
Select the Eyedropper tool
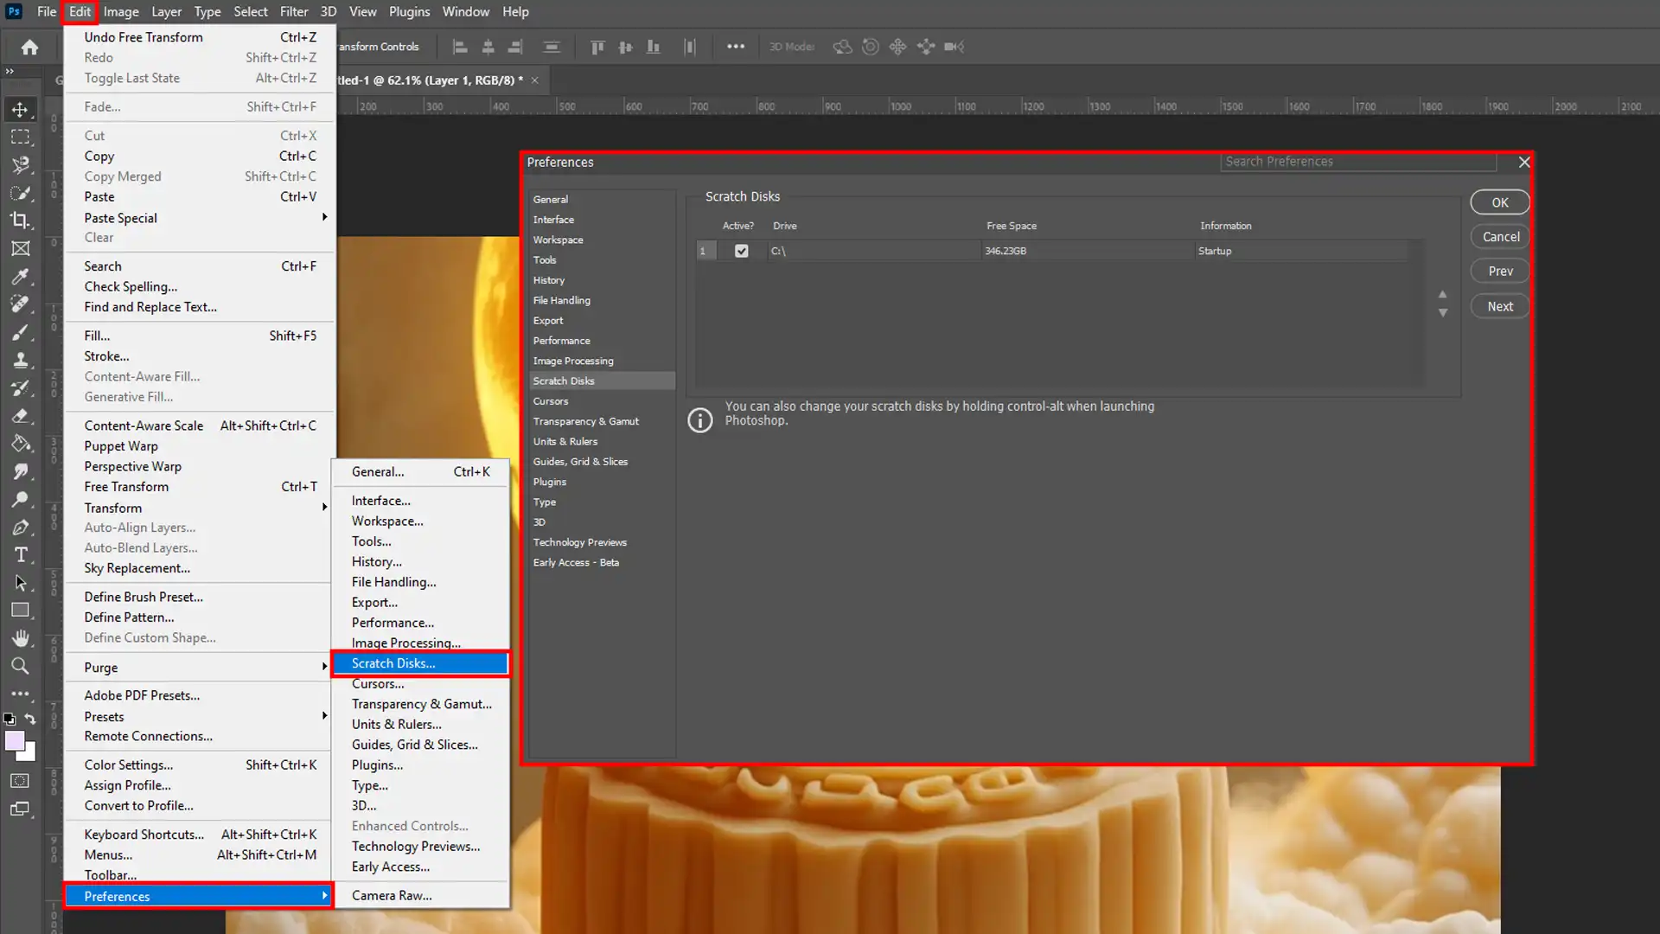pyautogui.click(x=20, y=277)
